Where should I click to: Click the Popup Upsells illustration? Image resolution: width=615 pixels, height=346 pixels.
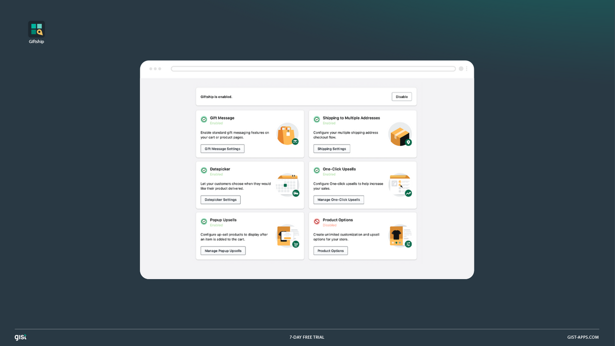[288, 236]
